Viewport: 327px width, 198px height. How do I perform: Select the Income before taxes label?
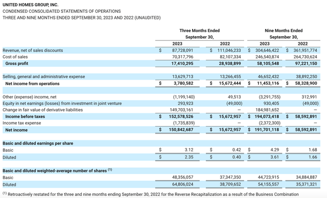coord(25,116)
